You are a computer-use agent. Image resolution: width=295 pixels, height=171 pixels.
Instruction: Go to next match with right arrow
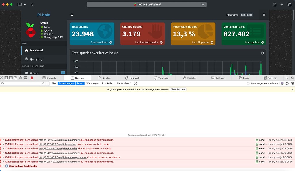tap(48, 84)
